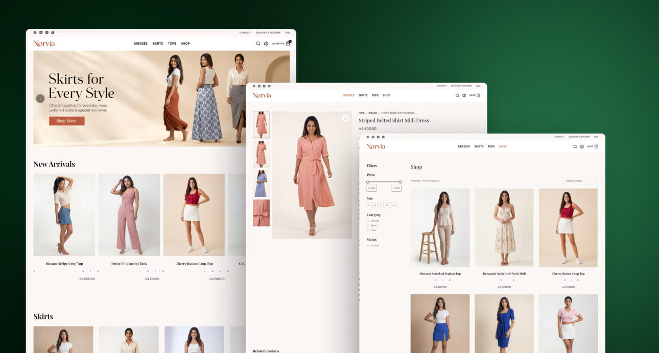Open DRESSES menu in the product page window
This screenshot has width=659, height=353.
(x=348, y=95)
